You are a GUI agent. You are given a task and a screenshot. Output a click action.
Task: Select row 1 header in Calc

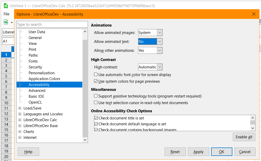(6, 55)
